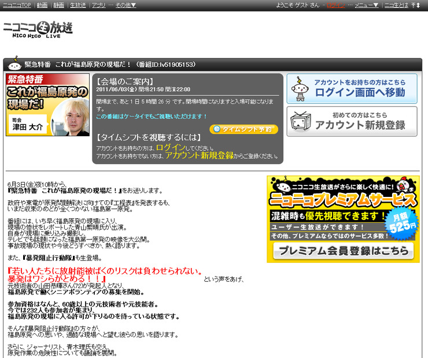Click the アカウント新規登録 button on the right
Image resolution: width=428 pixels, height=358 pixels.
tap(352, 121)
